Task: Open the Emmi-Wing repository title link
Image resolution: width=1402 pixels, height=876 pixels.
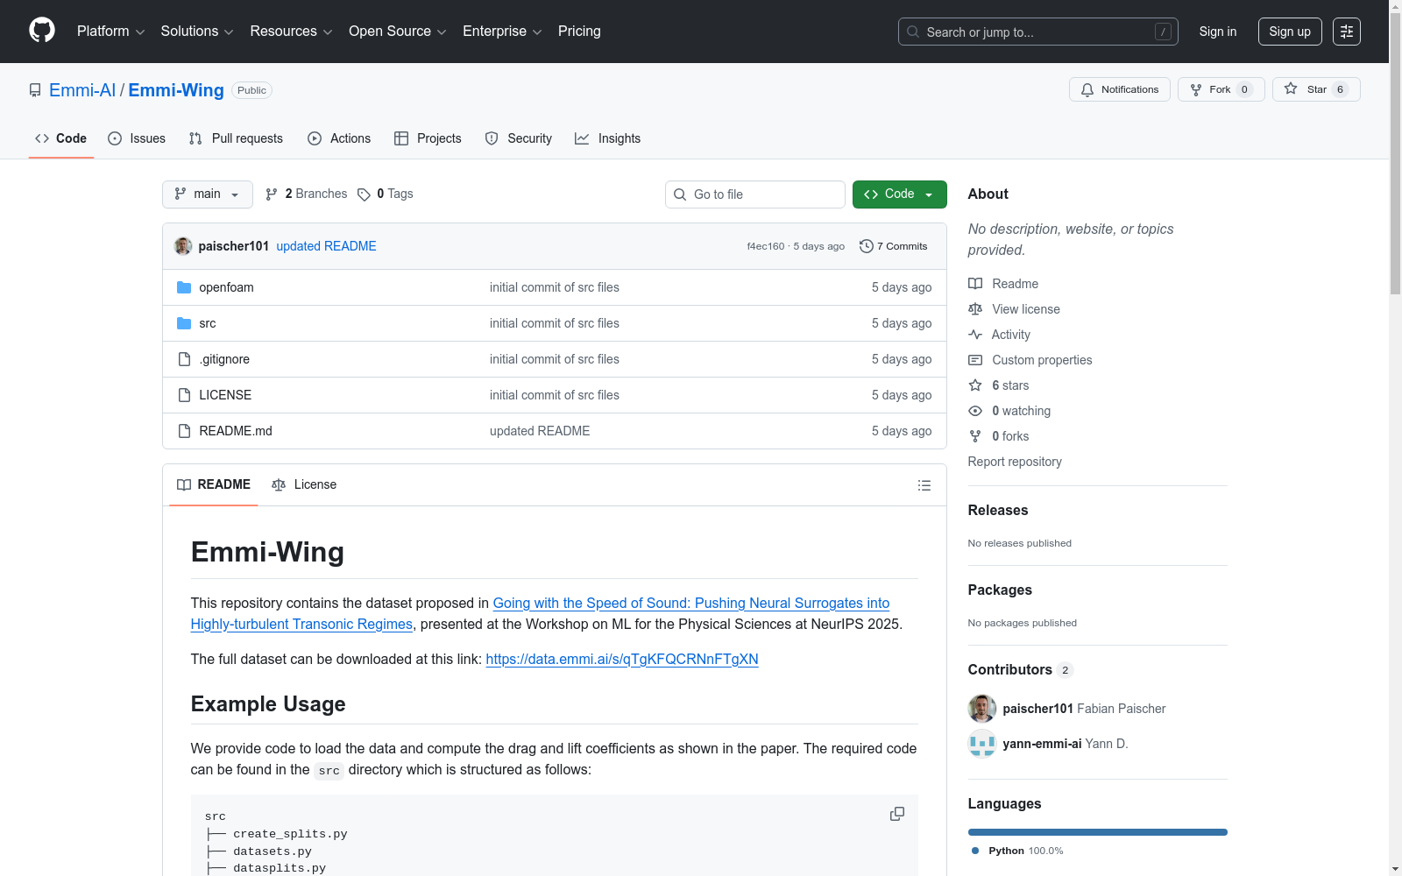Action: [x=176, y=90]
